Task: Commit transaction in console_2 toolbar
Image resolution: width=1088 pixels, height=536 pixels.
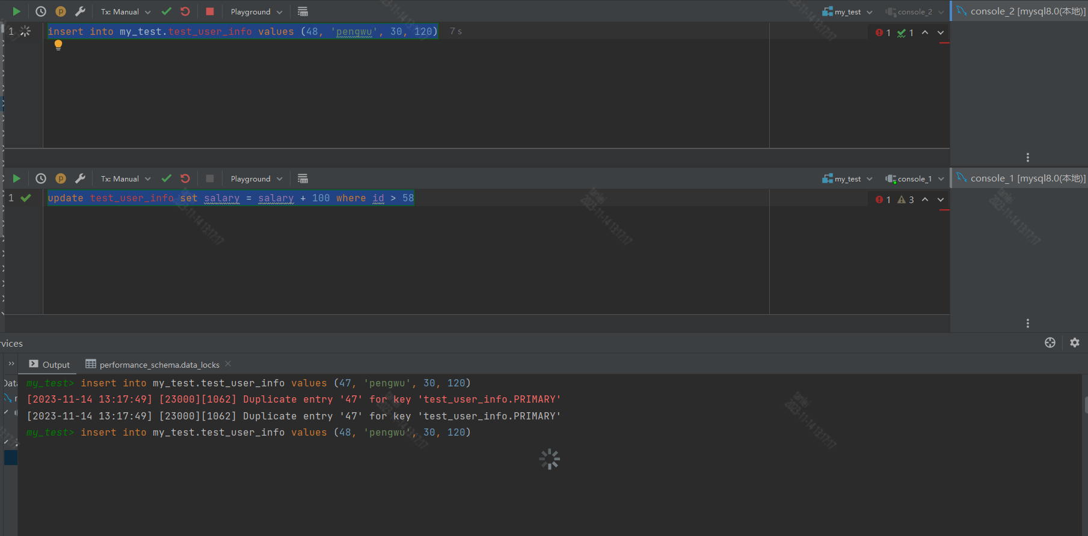Action: [x=167, y=11]
